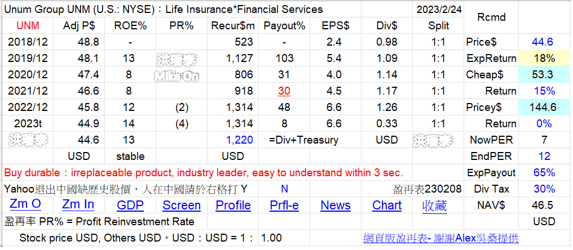Select the 2019/12 row label
The height and width of the screenshot is (250, 573).
coord(28,59)
